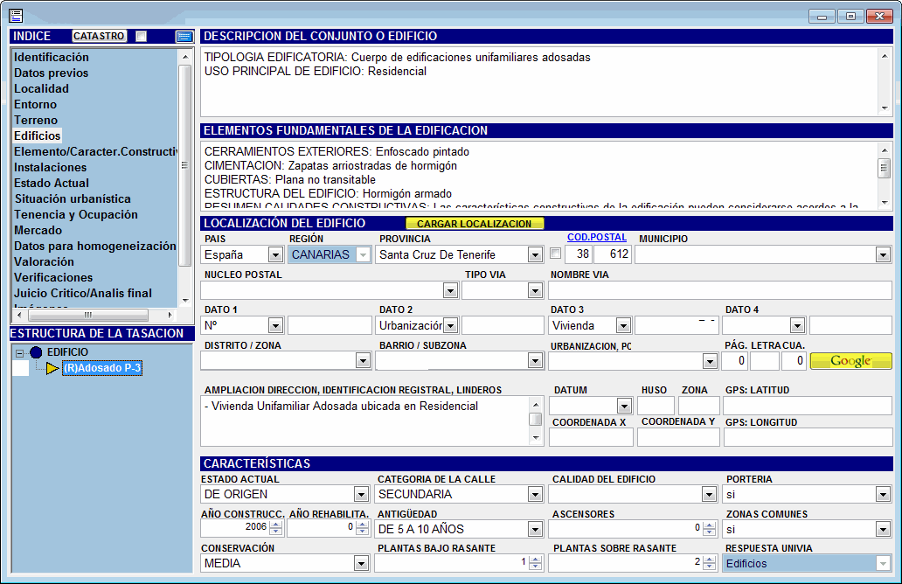
Task: Click the GPS: LONGITUD field
Action: click(x=808, y=437)
